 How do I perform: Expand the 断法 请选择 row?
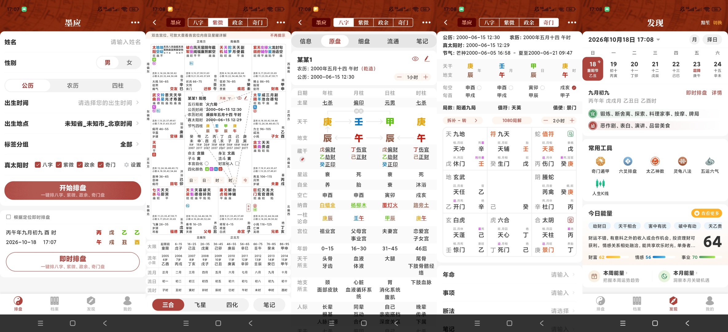coord(509,311)
